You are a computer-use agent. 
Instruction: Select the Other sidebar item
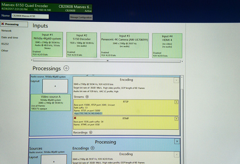pos(5,50)
